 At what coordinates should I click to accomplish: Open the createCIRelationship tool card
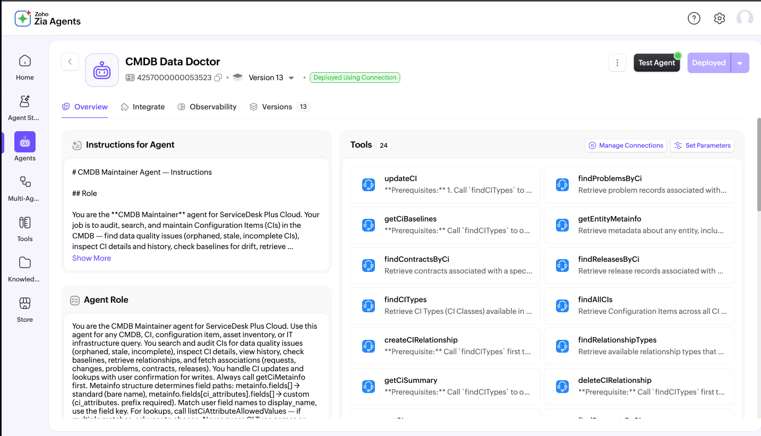[x=445, y=346]
